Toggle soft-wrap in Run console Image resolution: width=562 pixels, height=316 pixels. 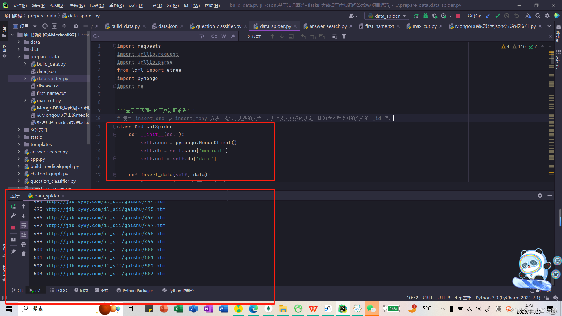pos(24,225)
